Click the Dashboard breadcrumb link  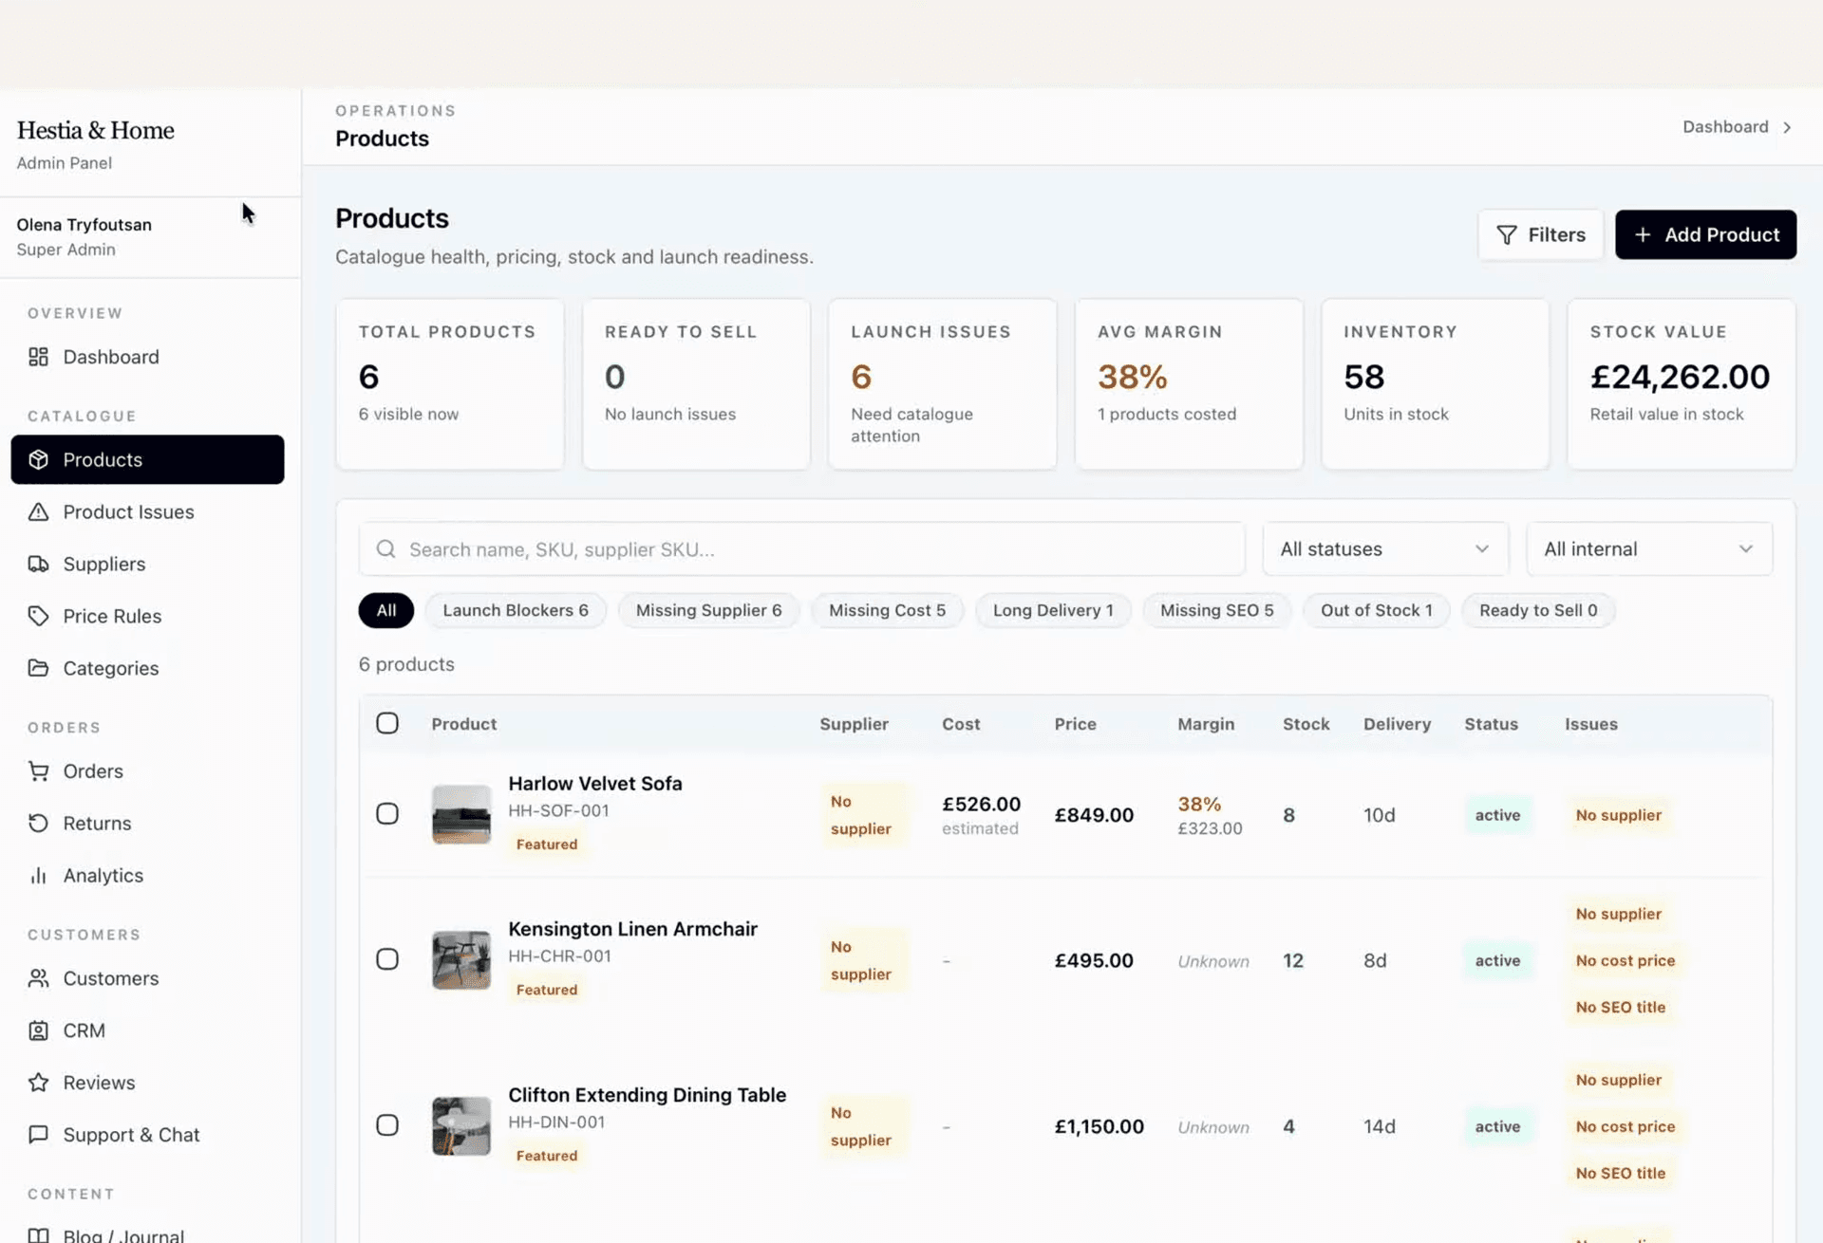pyautogui.click(x=1725, y=127)
